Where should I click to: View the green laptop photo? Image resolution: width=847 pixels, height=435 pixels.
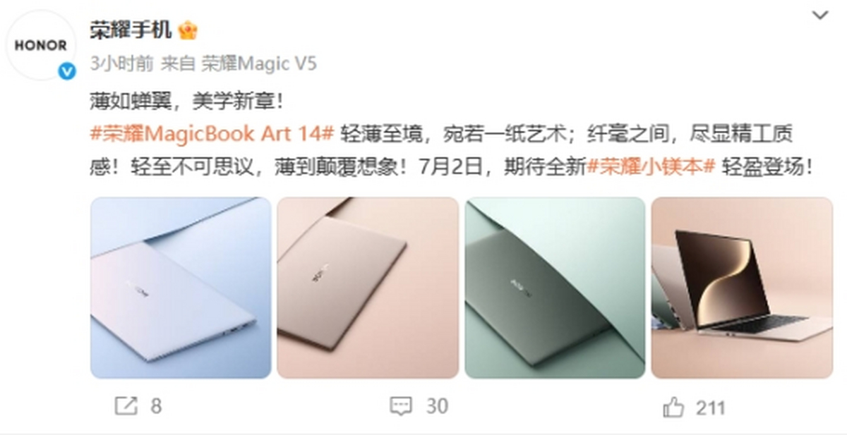[x=555, y=288]
